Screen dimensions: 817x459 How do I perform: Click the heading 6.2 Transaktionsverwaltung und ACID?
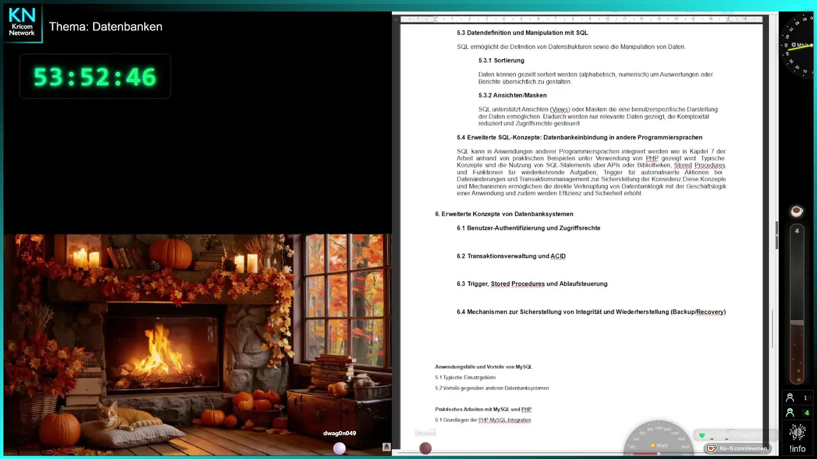click(x=511, y=256)
